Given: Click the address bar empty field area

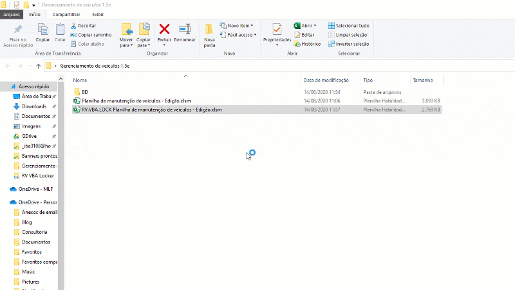Looking at the screenshot, I should pyautogui.click(x=322, y=66).
